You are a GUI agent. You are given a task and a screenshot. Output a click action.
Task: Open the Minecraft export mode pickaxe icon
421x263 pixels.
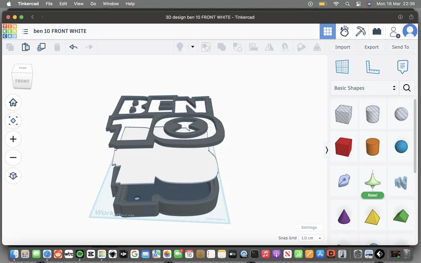point(361,31)
